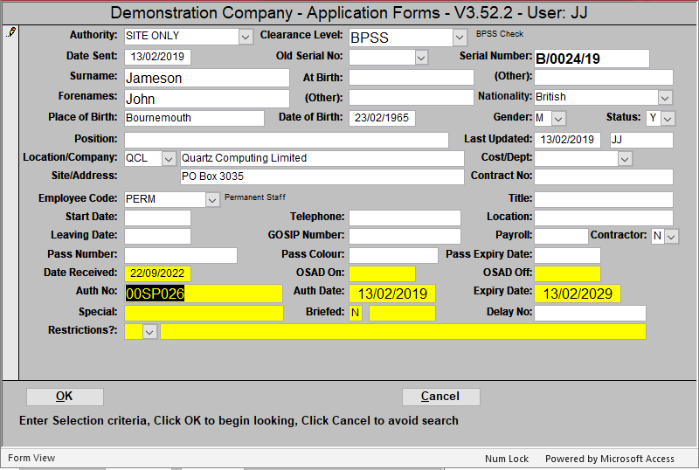Click the yellow Expiry Date field
Viewport: 699px width, 470px height.
tap(578, 294)
